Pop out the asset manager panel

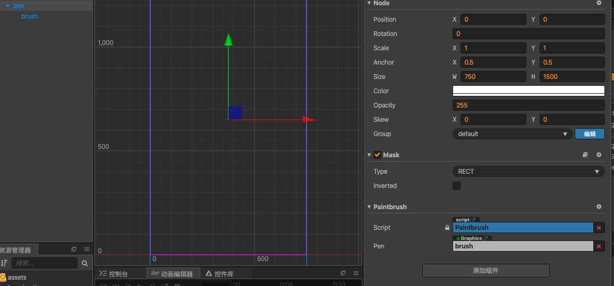click(74, 249)
